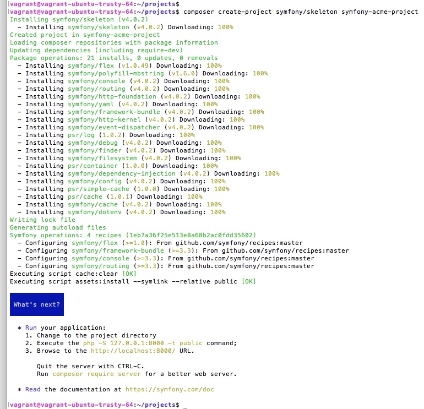This screenshot has height=409, width=424.
Task: Click the http://localhost:8000/ URL
Action: click(133, 351)
